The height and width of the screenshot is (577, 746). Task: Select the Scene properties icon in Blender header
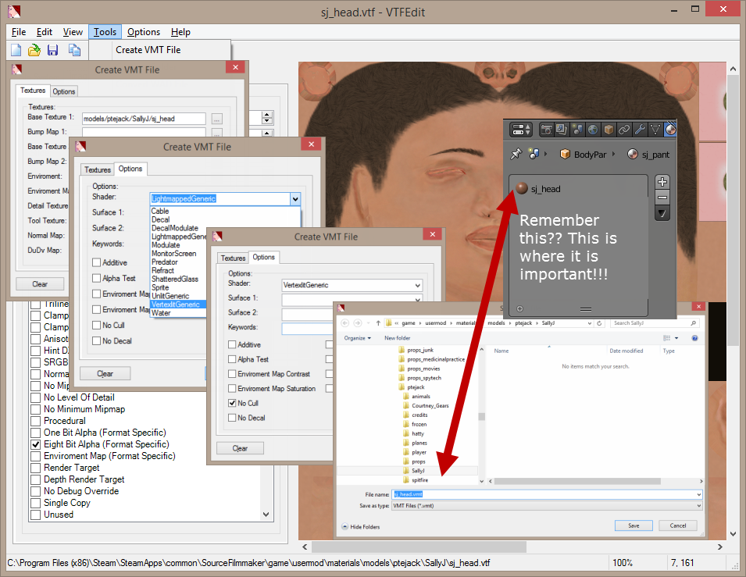577,130
